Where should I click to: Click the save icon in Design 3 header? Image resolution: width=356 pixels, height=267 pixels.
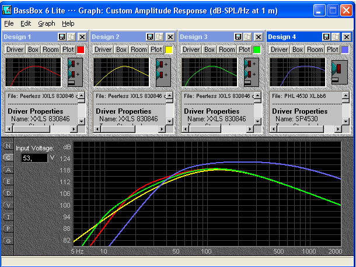(238, 37)
